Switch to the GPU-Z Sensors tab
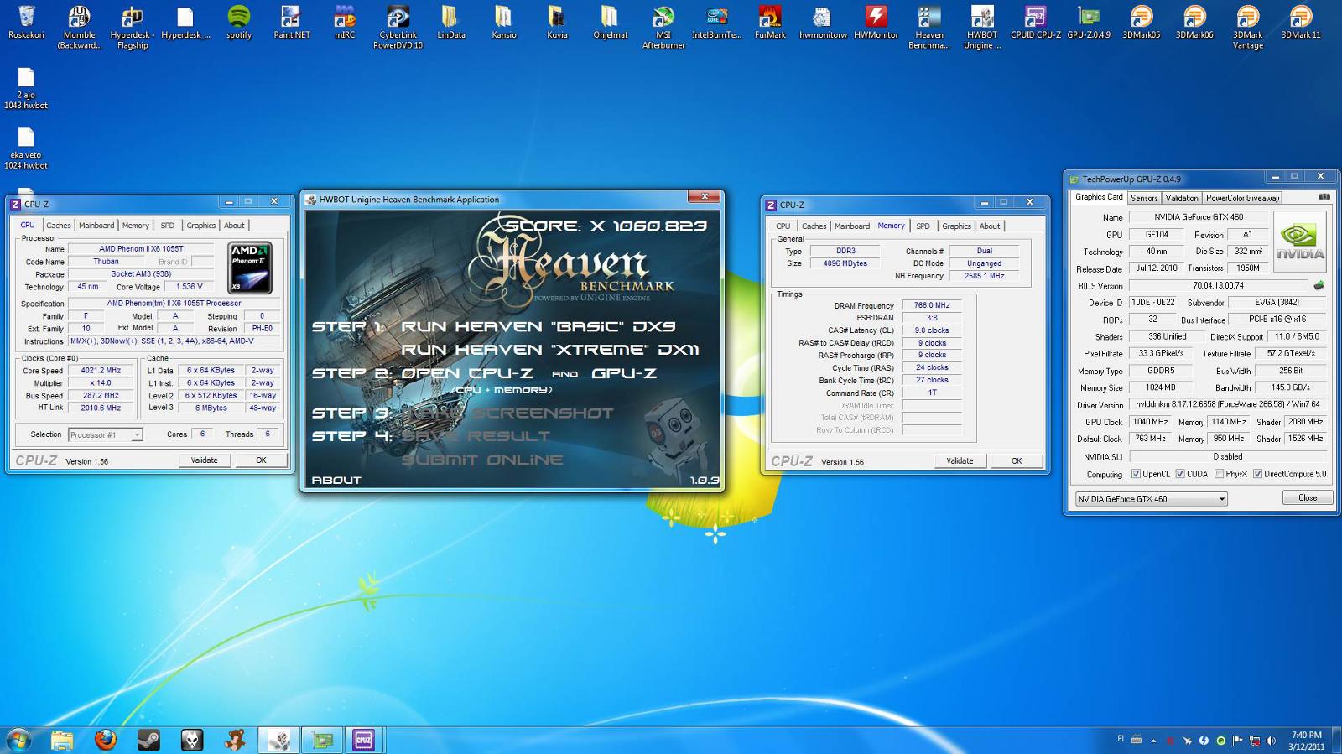The image size is (1342, 754). tap(1144, 198)
